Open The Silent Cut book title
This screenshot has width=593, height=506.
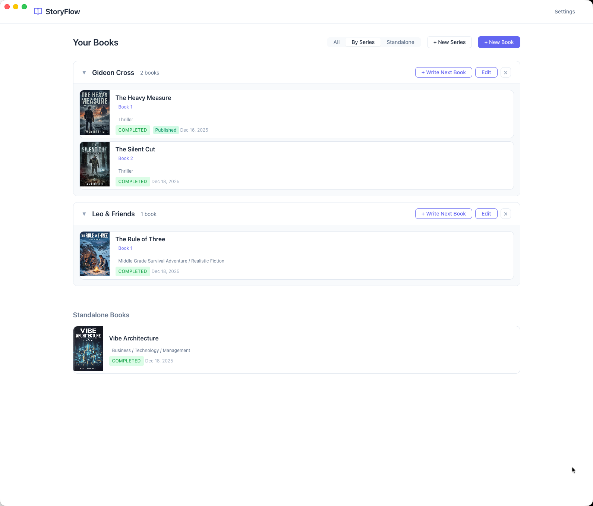[135, 149]
